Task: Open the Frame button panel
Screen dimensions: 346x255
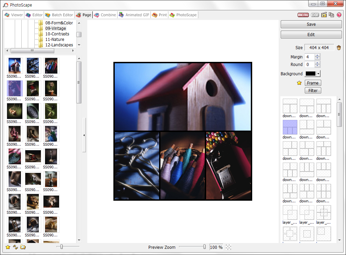Action: pyautogui.click(x=313, y=83)
